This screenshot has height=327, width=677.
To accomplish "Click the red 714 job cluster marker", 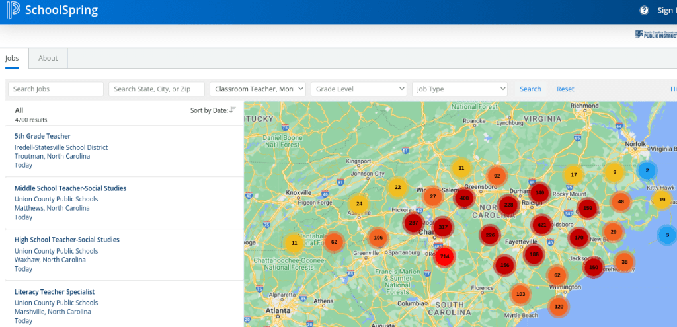I will [x=444, y=256].
